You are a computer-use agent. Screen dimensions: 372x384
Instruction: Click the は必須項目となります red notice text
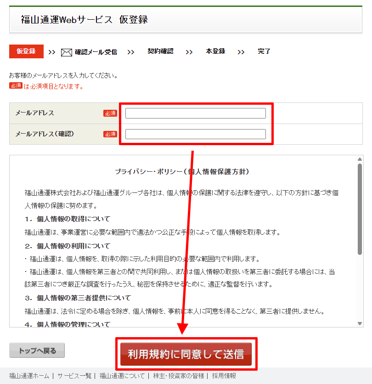point(53,86)
